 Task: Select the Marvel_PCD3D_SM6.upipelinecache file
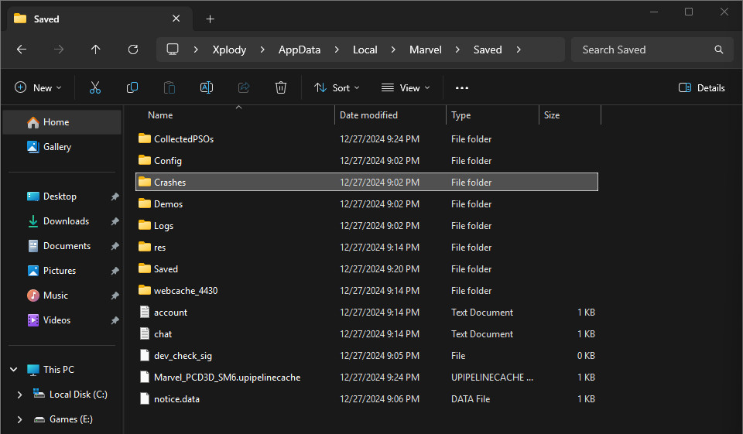(x=227, y=378)
